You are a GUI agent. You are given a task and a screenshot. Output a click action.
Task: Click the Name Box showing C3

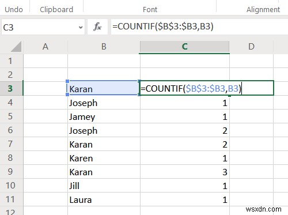click(43, 27)
